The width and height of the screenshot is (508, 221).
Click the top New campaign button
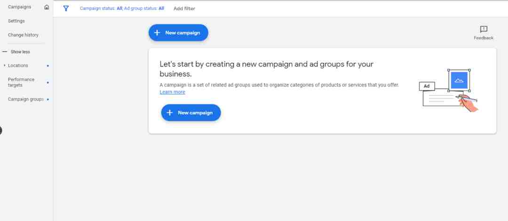tap(179, 33)
